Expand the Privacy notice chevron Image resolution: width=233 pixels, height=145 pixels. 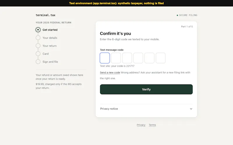[191, 109]
